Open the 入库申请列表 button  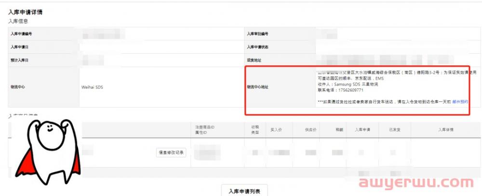pos(244,191)
